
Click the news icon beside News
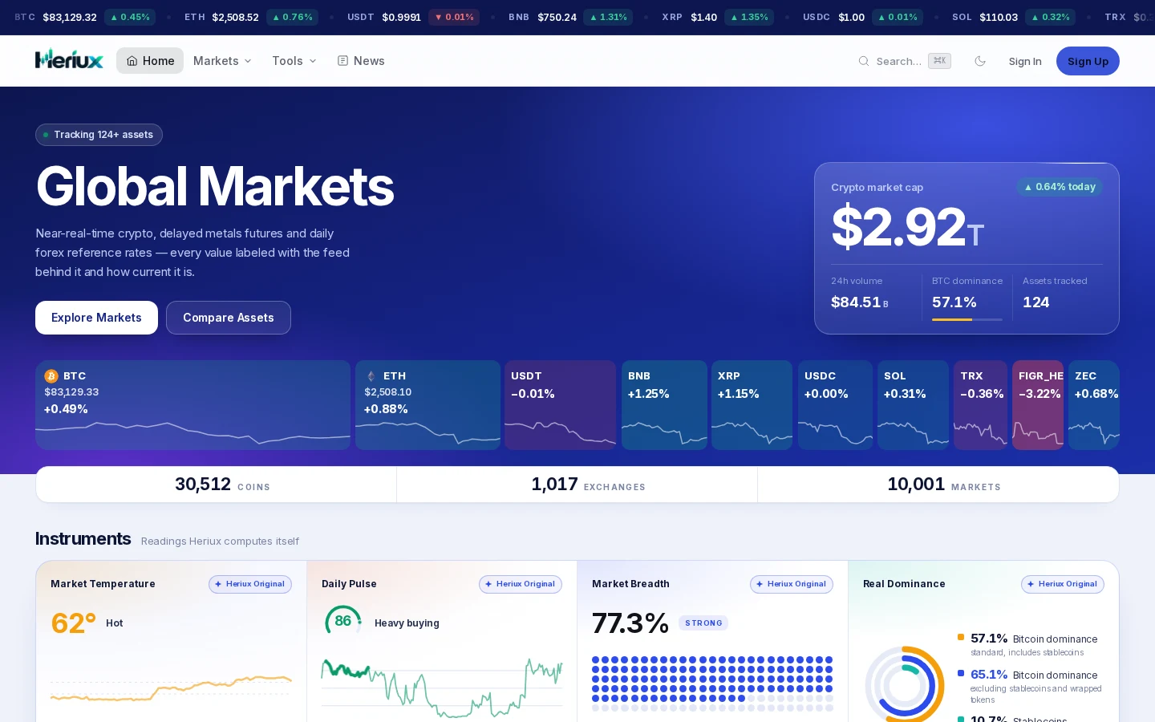(342, 61)
